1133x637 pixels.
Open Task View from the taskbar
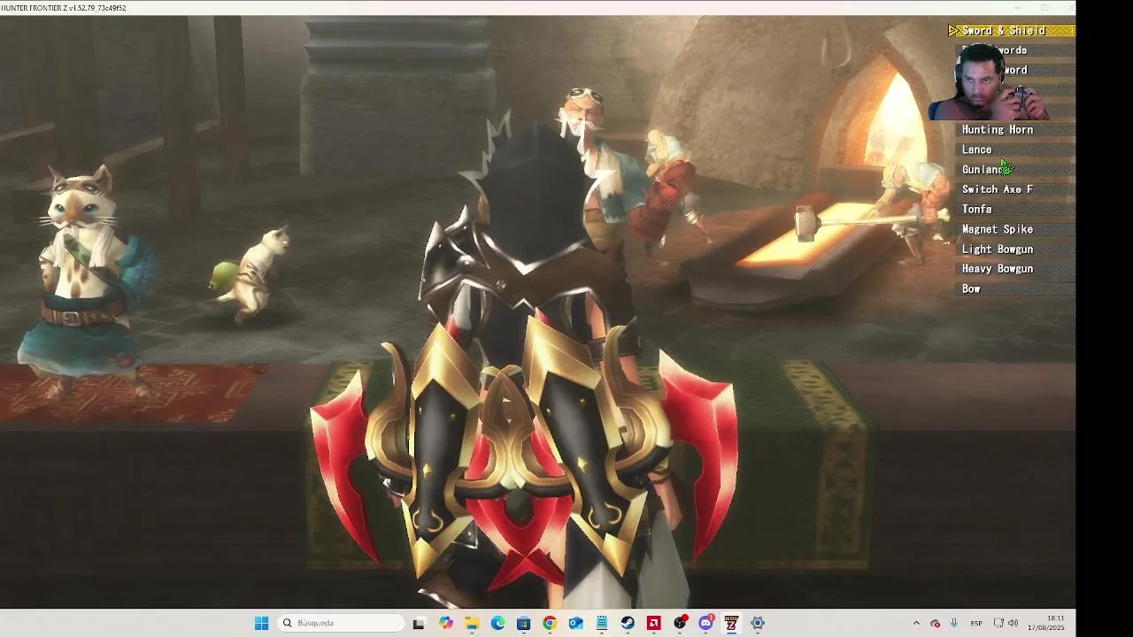pos(419,623)
